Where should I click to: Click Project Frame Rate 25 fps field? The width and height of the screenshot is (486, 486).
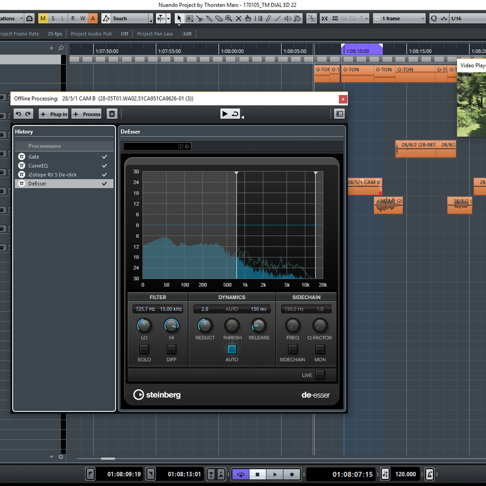[x=55, y=34]
